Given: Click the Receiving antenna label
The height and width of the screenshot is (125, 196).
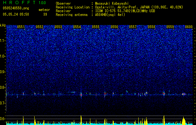Looking at the screenshot, I should click(x=72, y=15).
